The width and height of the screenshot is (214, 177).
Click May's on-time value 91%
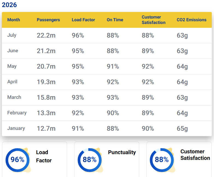[x=113, y=66]
